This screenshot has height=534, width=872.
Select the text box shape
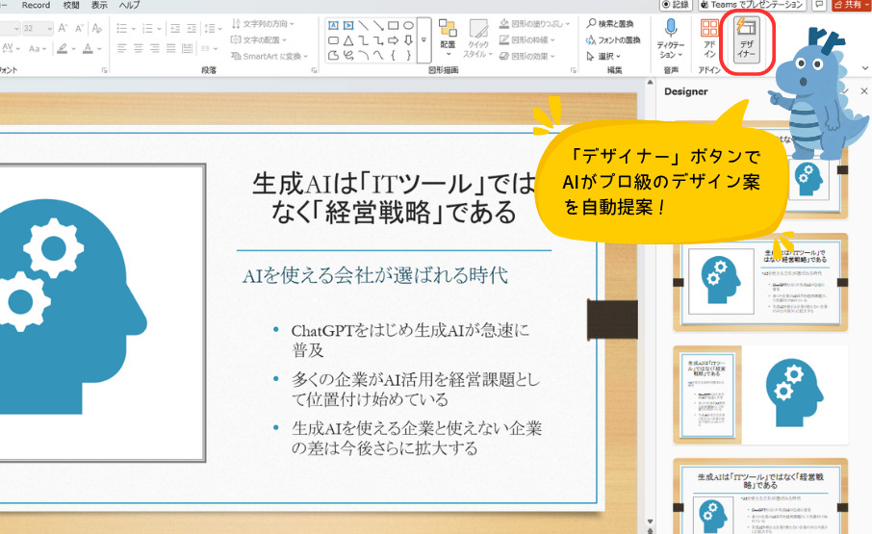[x=333, y=26]
